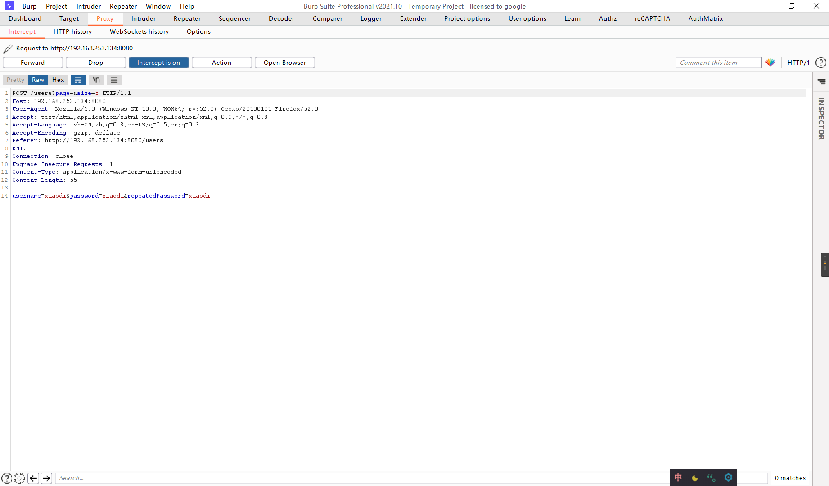Click the rainbow highlight icon beside the comment field

770,63
